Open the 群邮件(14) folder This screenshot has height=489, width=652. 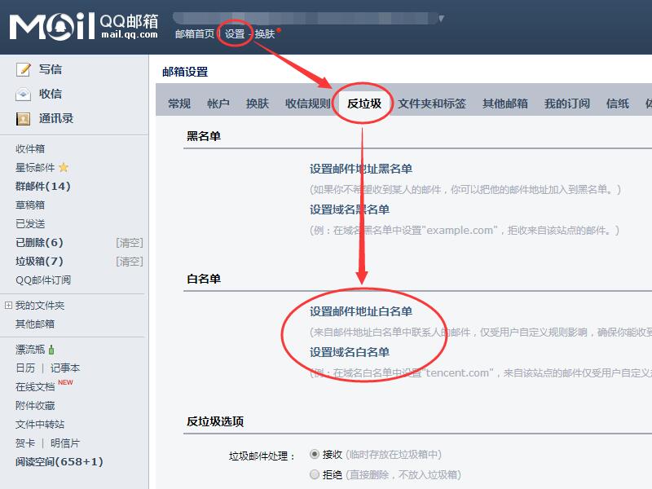click(43, 186)
